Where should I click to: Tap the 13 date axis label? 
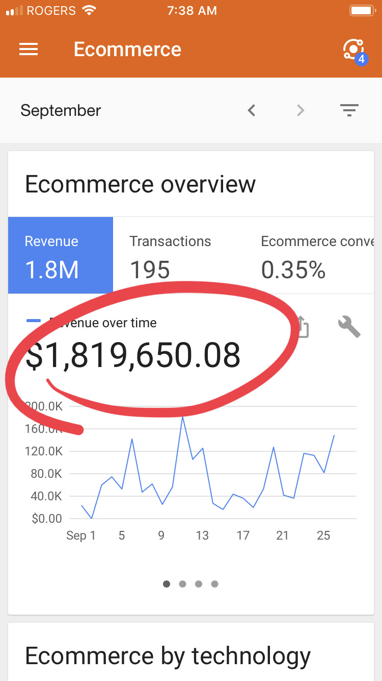(202, 536)
